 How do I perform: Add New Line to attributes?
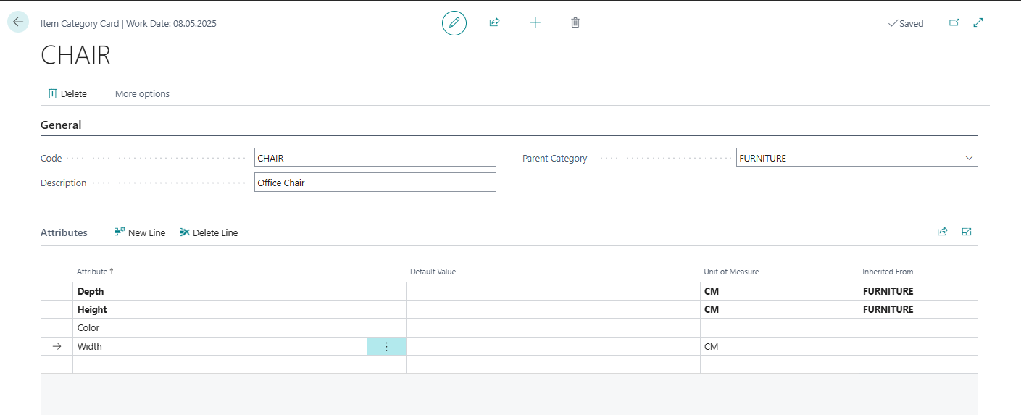140,232
